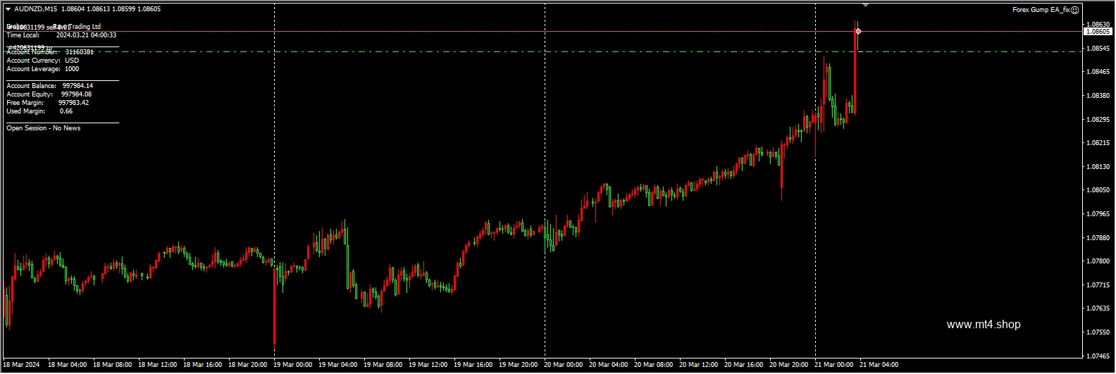
Task: Click the Account Number 31160381 row
Action: tap(50, 52)
